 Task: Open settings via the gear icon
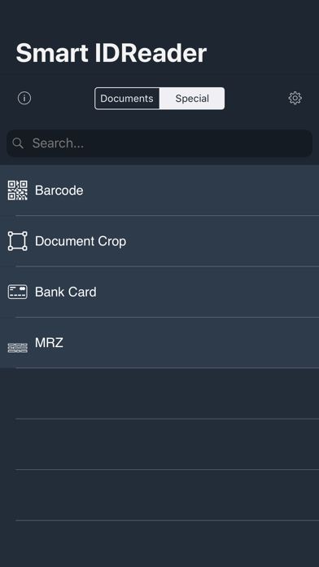pyautogui.click(x=295, y=98)
